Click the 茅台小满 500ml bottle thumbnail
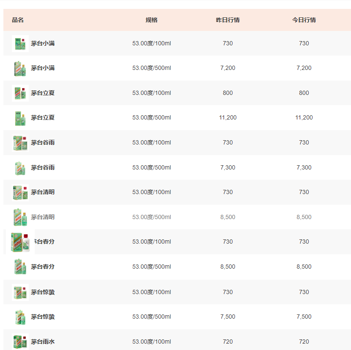Viewport: 351px width, 350px height. (x=20, y=68)
